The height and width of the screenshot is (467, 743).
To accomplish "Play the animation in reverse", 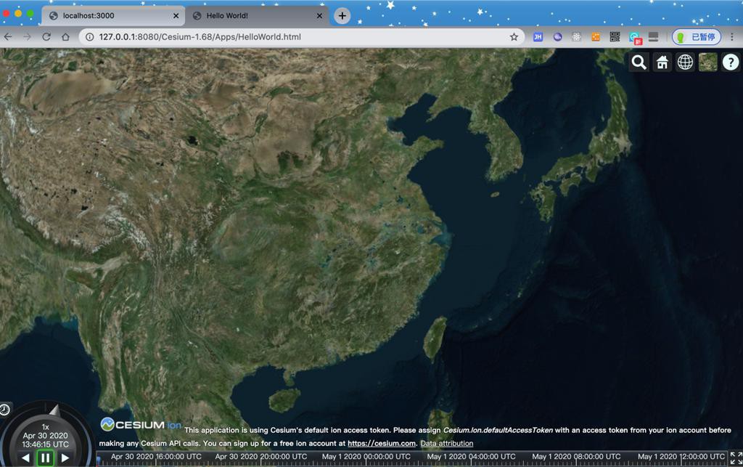I will click(25, 458).
